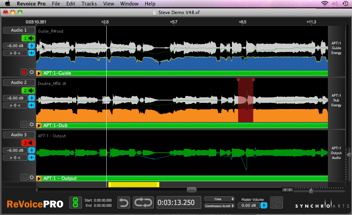
Task: Click the loop playback icon
Action: click(143, 203)
